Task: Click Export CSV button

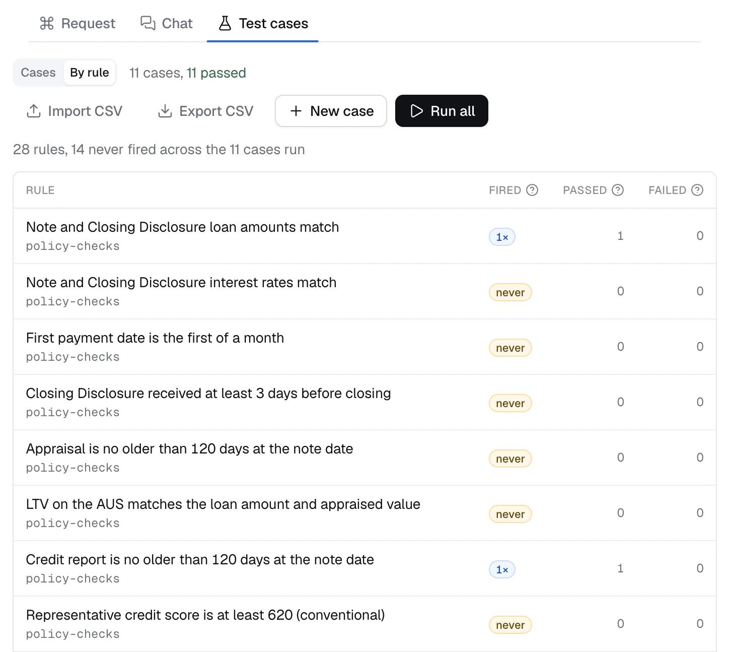Action: [205, 111]
